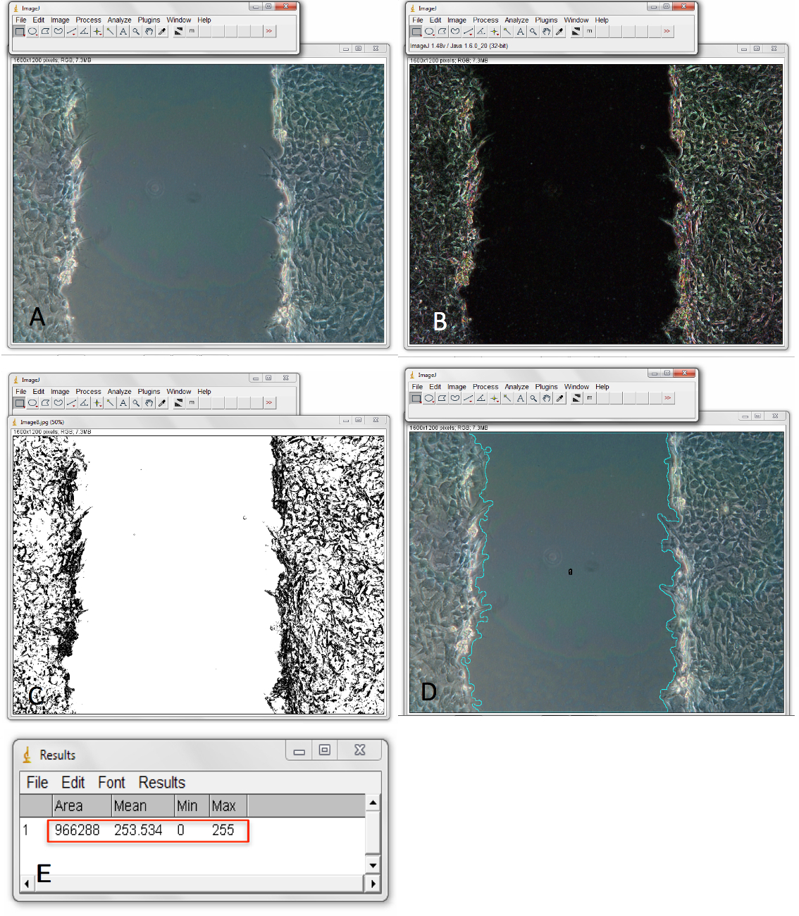Click the outlined wound image in panel D

[597, 572]
